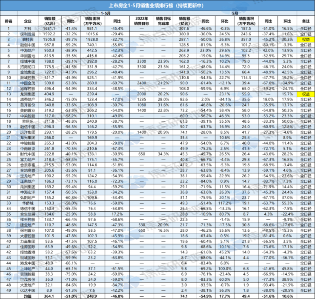Select 港龙中国 company cell
315x299 pixels.
click(x=28, y=263)
